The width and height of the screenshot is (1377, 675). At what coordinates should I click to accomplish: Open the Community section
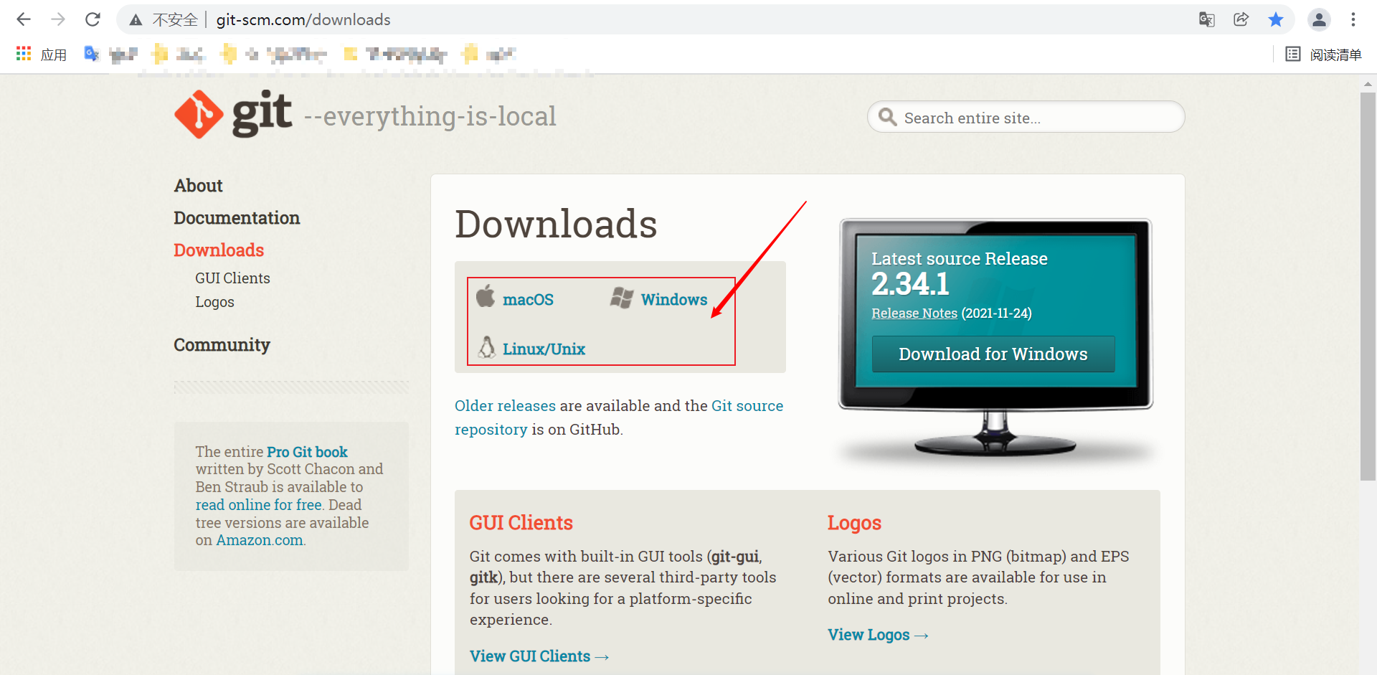[x=222, y=345]
